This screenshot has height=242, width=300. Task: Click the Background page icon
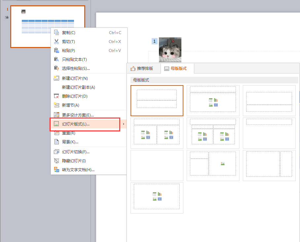56,142
